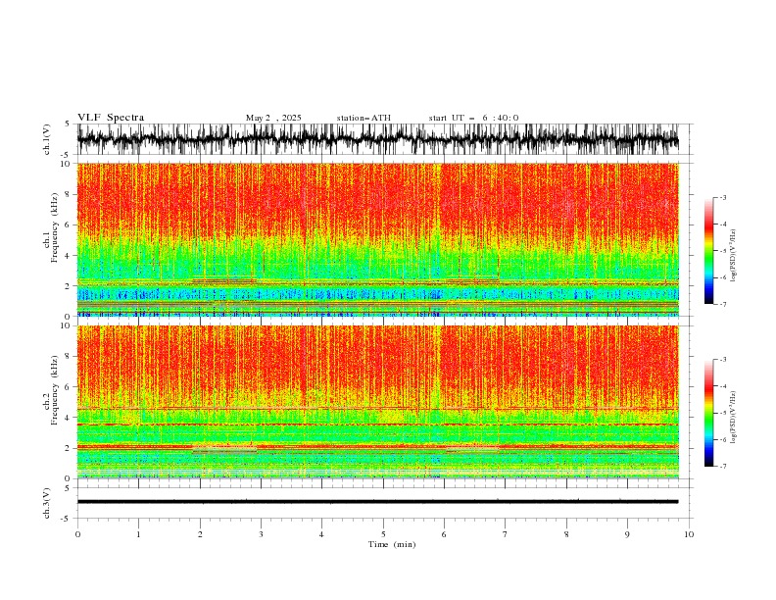Click the ch.2 spectrogram '4' kHz tick label
Screen dimensions: 776x600
[x=70, y=418]
